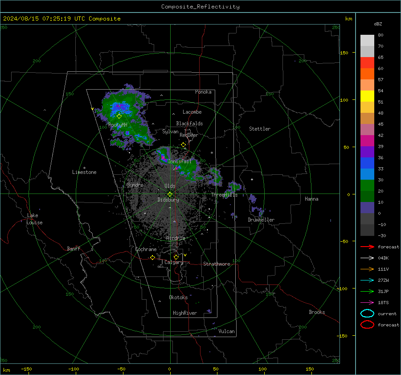Click the Banff label
This screenshot has width=401, height=375.
pyautogui.click(x=74, y=248)
